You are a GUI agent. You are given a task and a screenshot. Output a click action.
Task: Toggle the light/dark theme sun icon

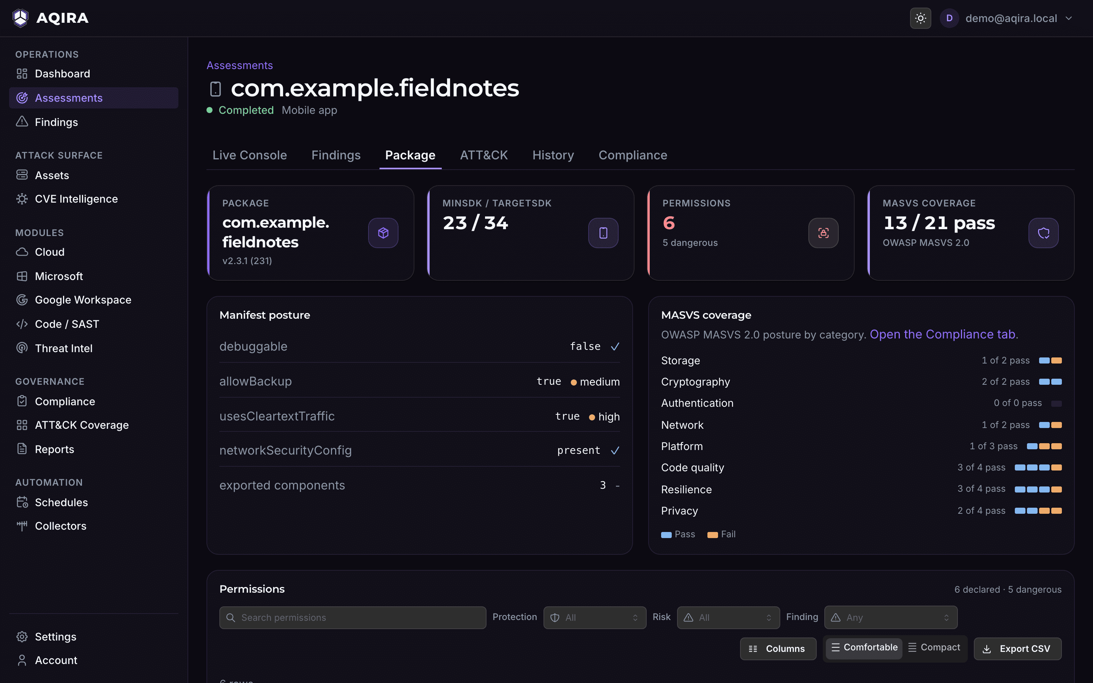[920, 18]
